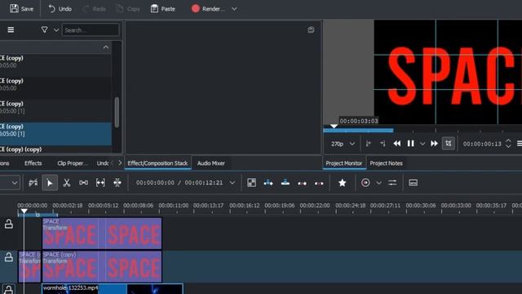Viewport: 522px width, 294px height.
Task: Click the mix clips checkerboard icon
Action: click(x=252, y=183)
